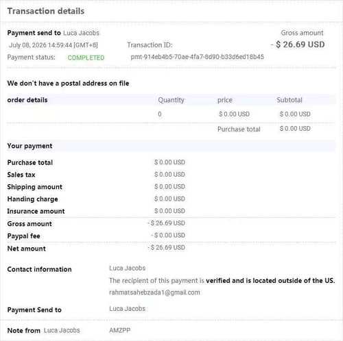Click the Paypal fee value
343x341 pixels.
(x=168, y=235)
